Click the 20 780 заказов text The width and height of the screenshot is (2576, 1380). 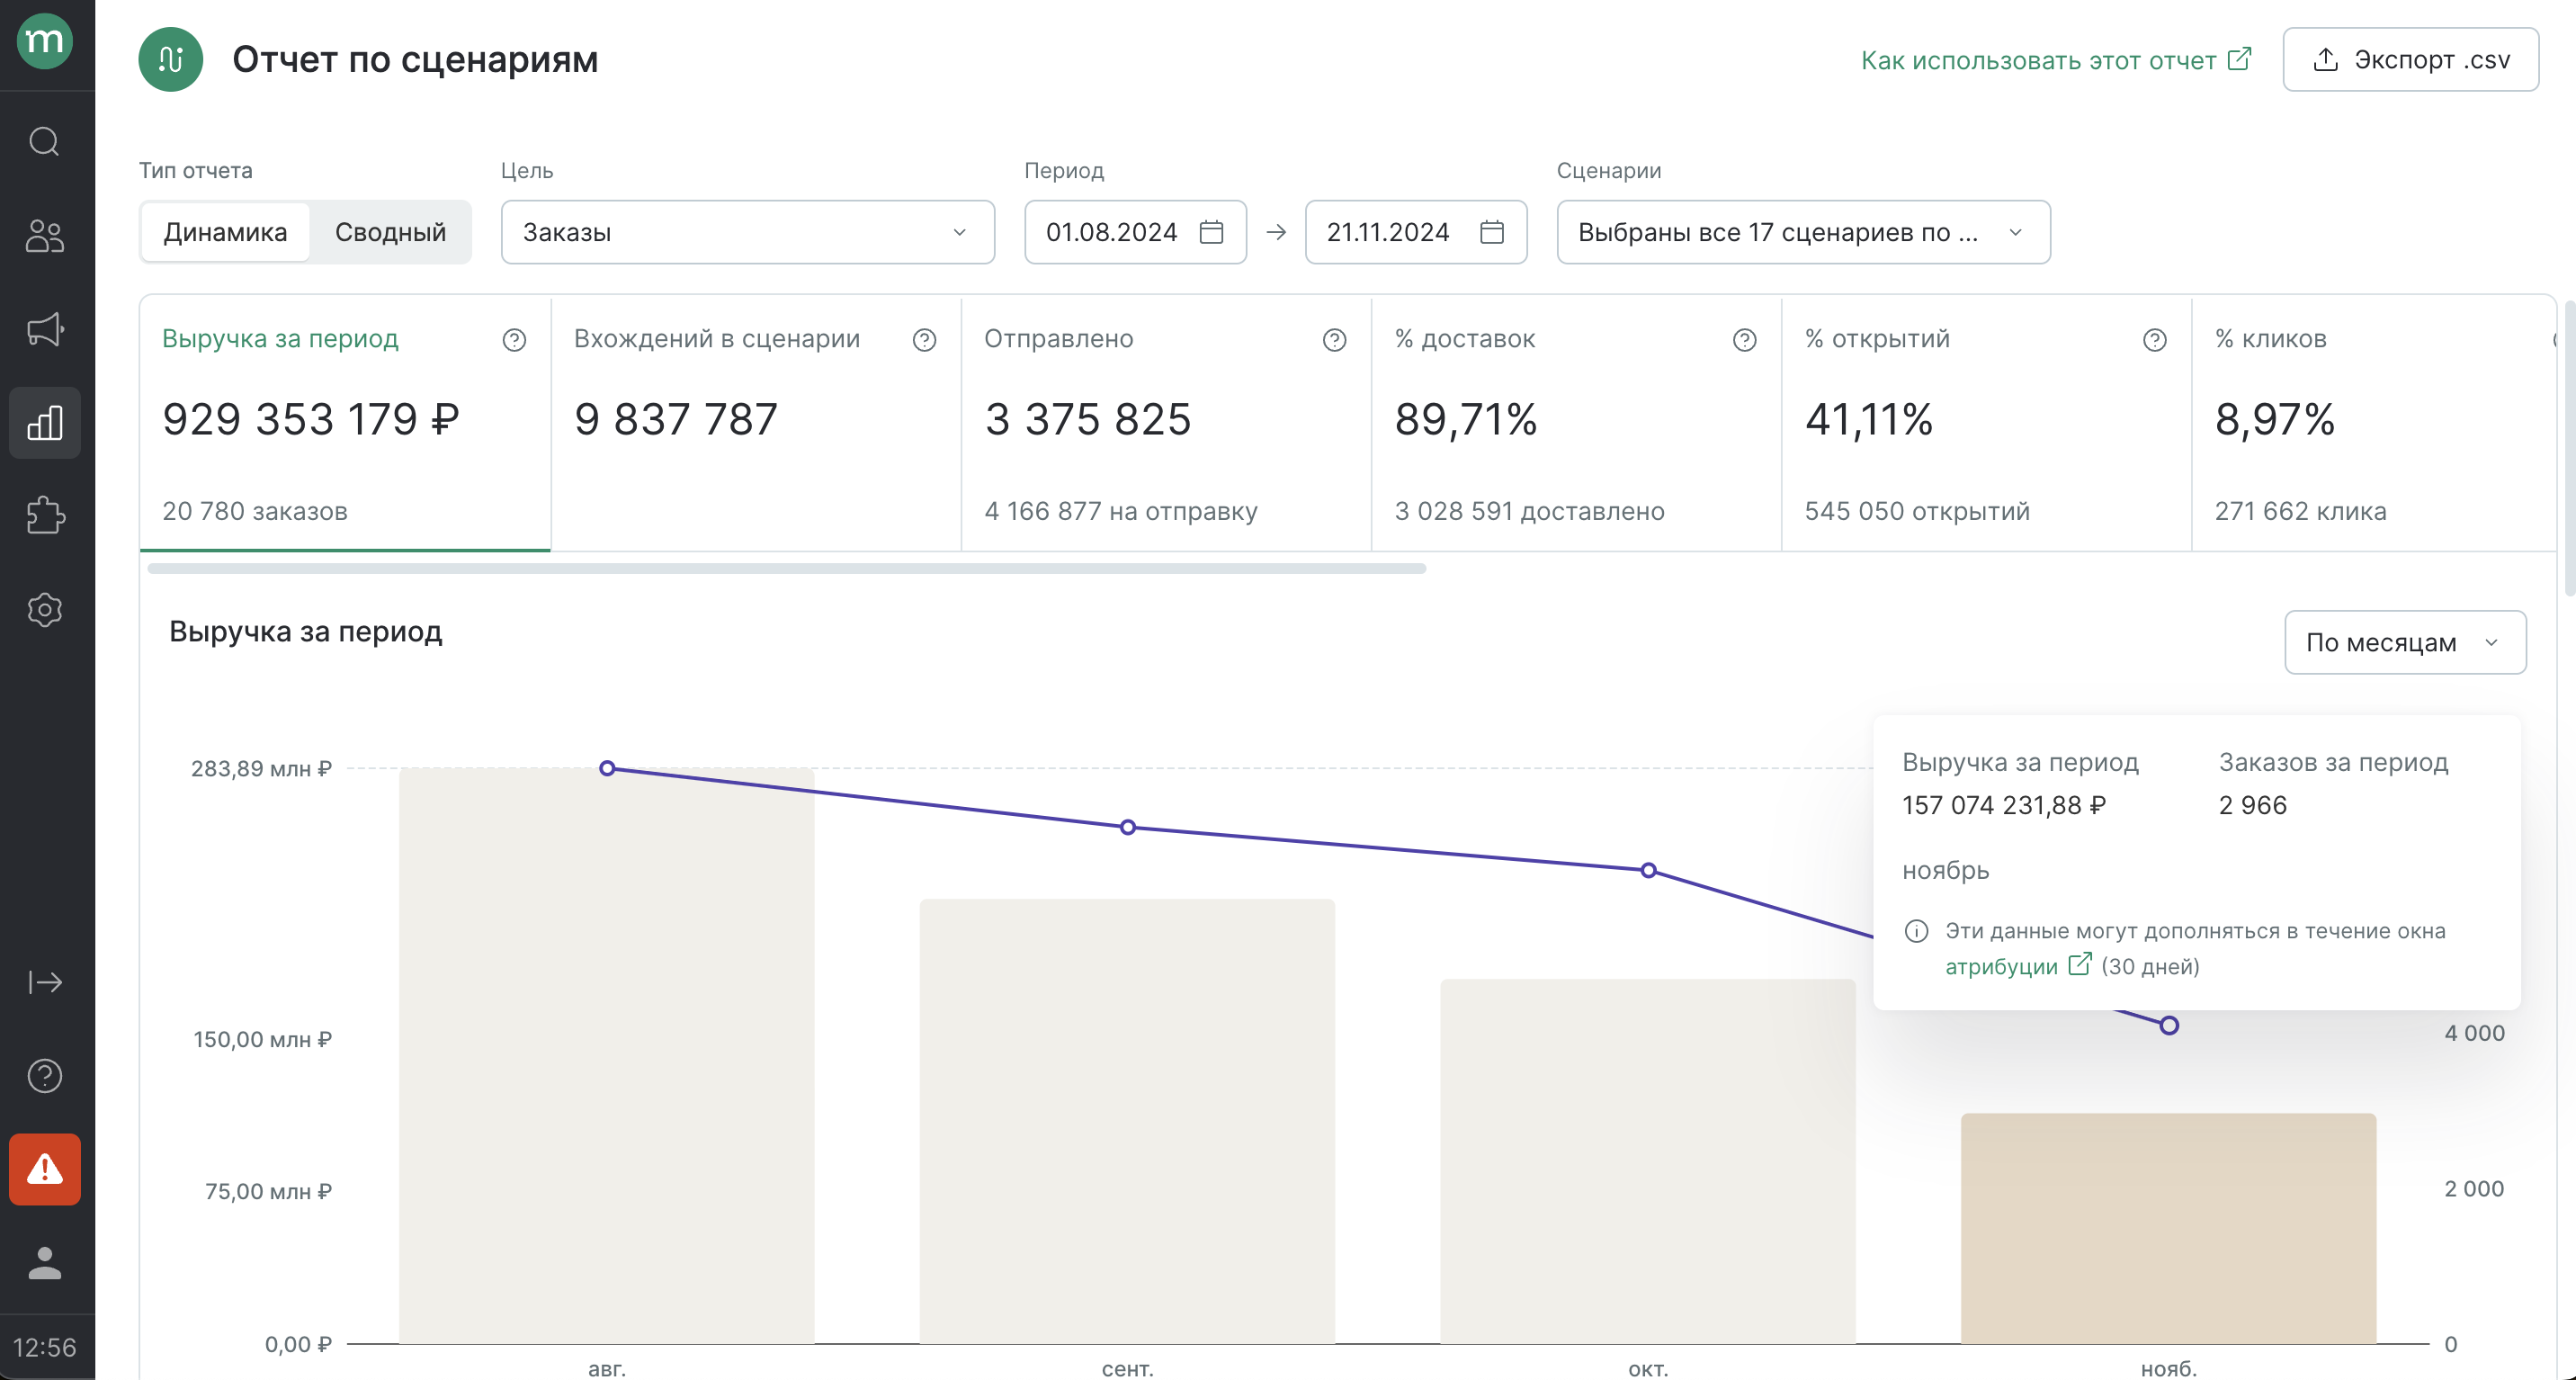[x=255, y=511]
